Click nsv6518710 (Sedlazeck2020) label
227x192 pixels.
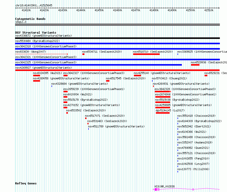point(153,52)
